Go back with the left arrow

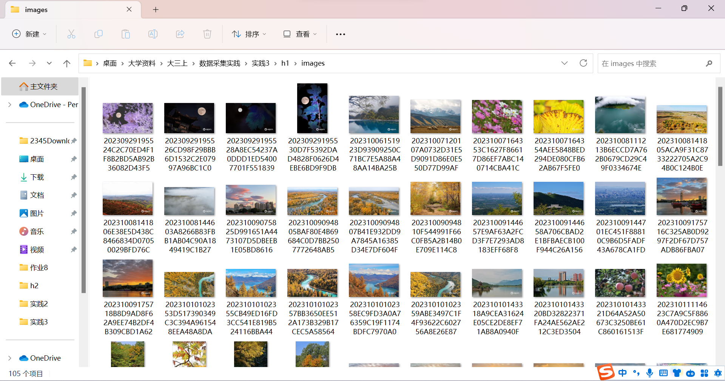coord(12,63)
